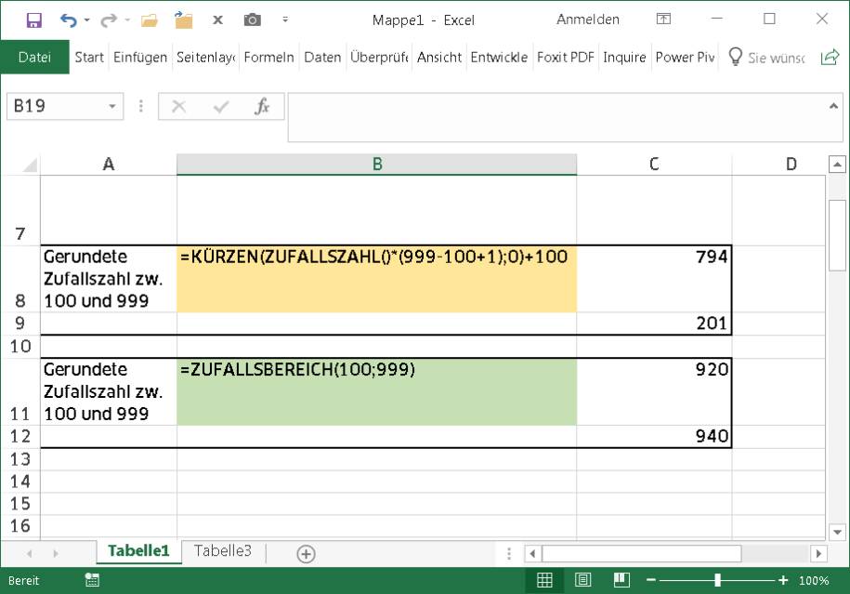Click the Save icon in quick access toolbar

[34, 20]
